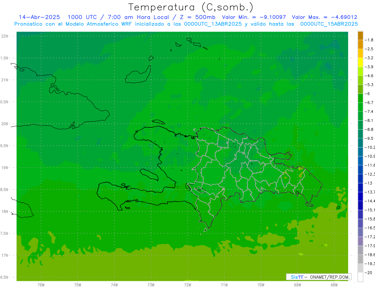Click the "71W" longitude label
This screenshot has height=289, width=375.
click(224, 285)
